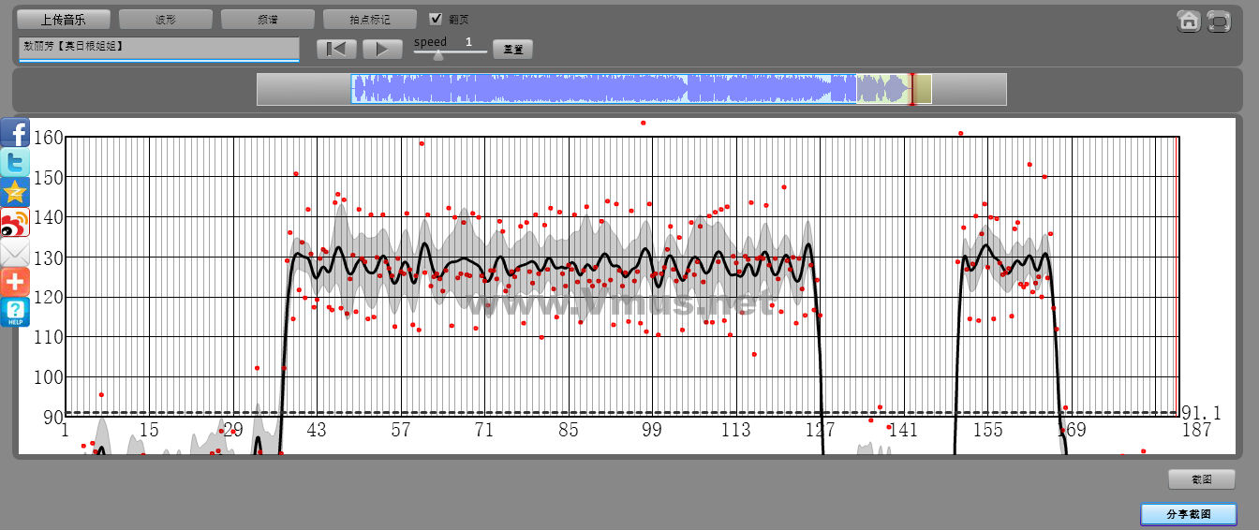1259x530 pixels.
Task: Open more sharing options plus icon
Action: [x=15, y=281]
